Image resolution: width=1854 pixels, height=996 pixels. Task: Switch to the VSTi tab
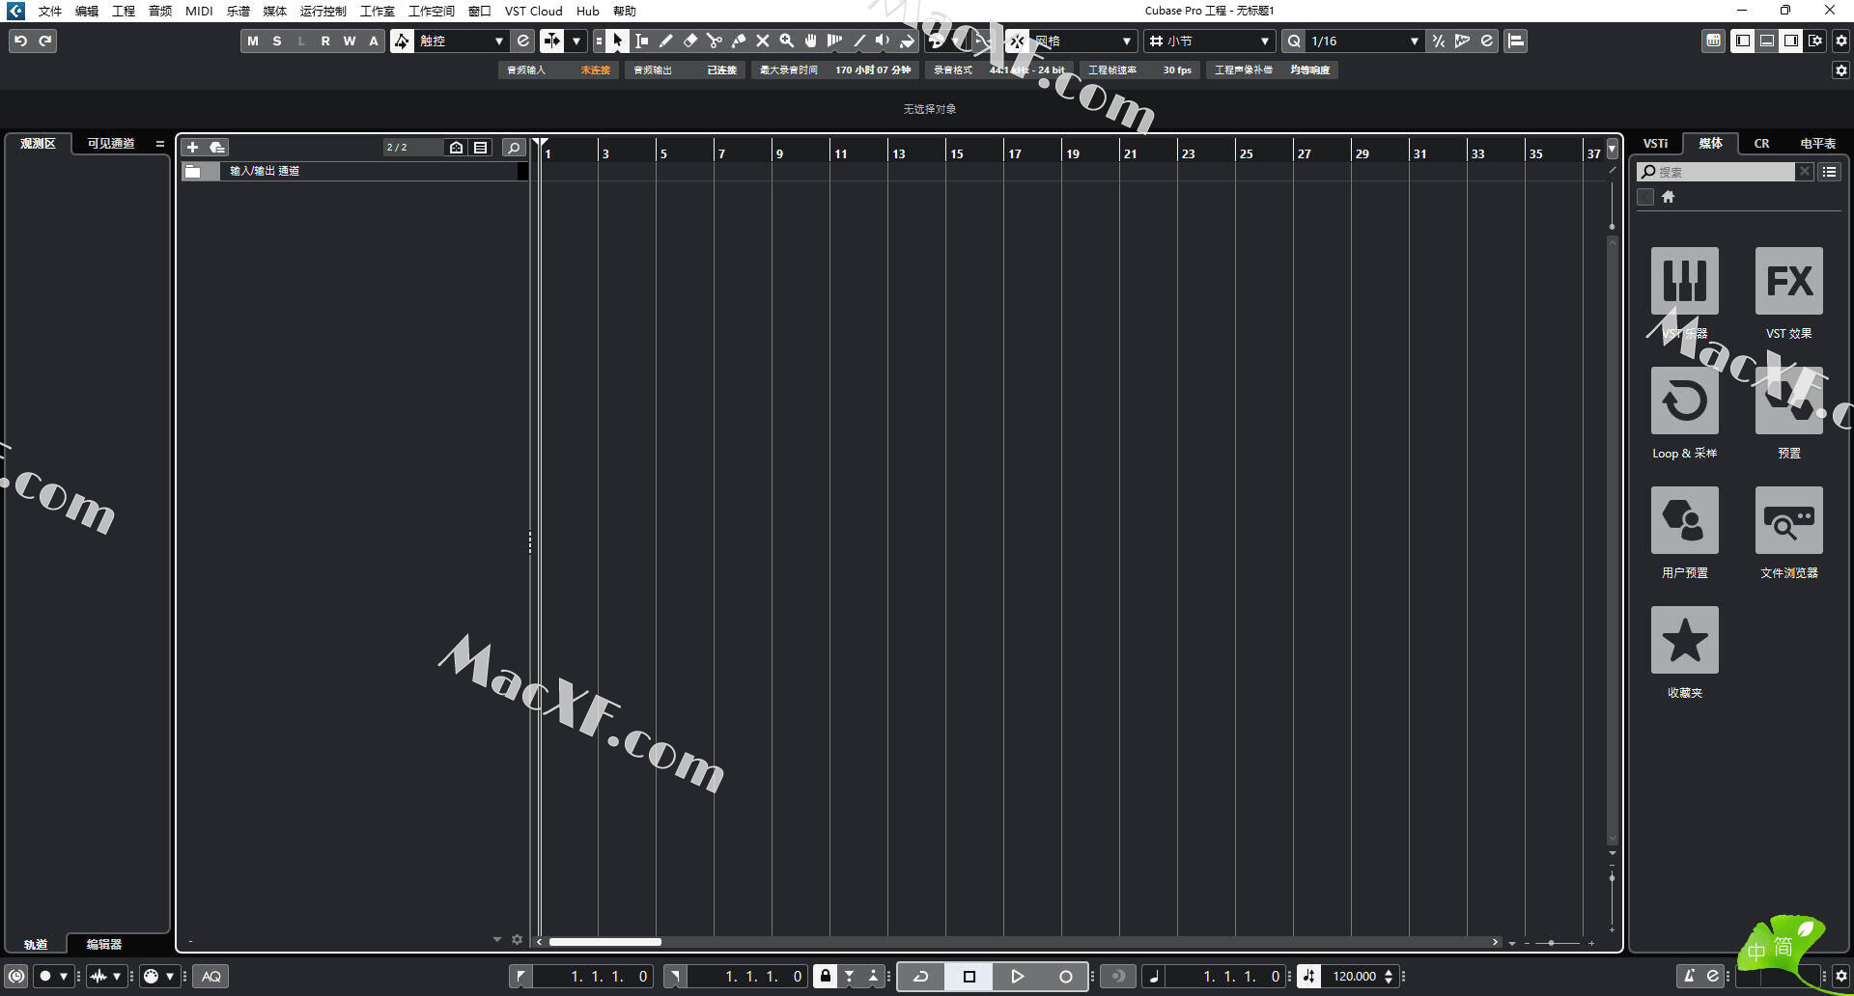coord(1655,143)
